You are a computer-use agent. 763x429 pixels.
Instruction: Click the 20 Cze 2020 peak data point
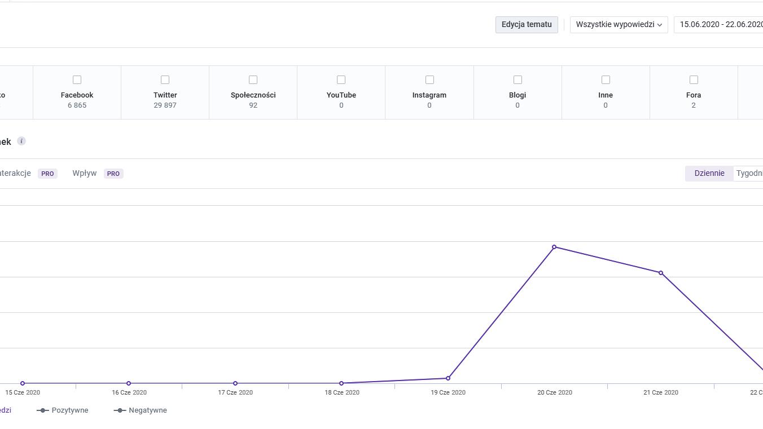coord(554,247)
